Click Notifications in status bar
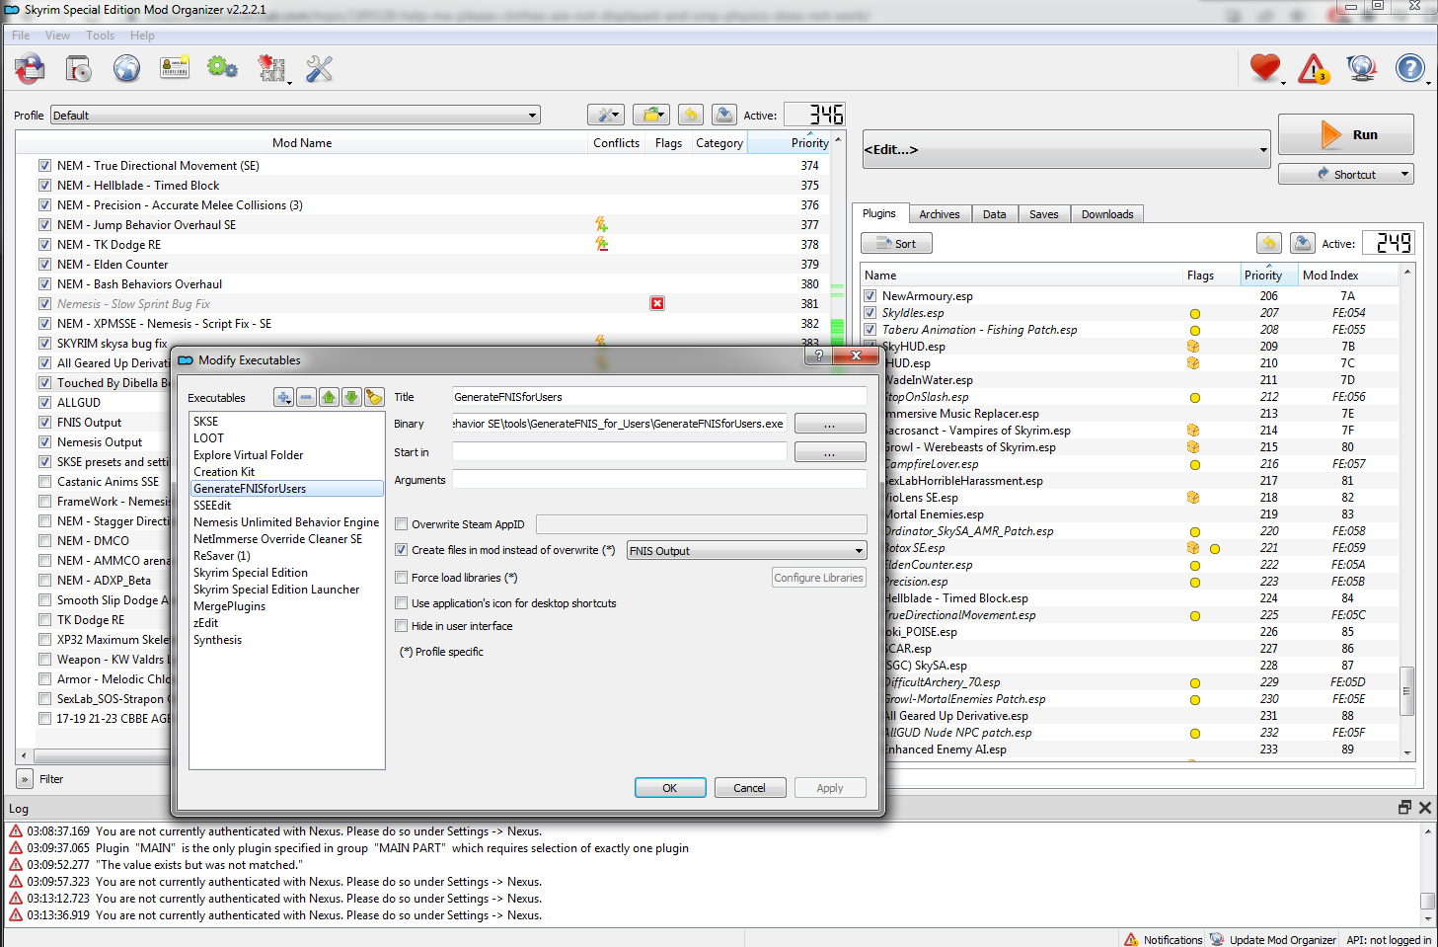1438x947 pixels. point(1164,940)
